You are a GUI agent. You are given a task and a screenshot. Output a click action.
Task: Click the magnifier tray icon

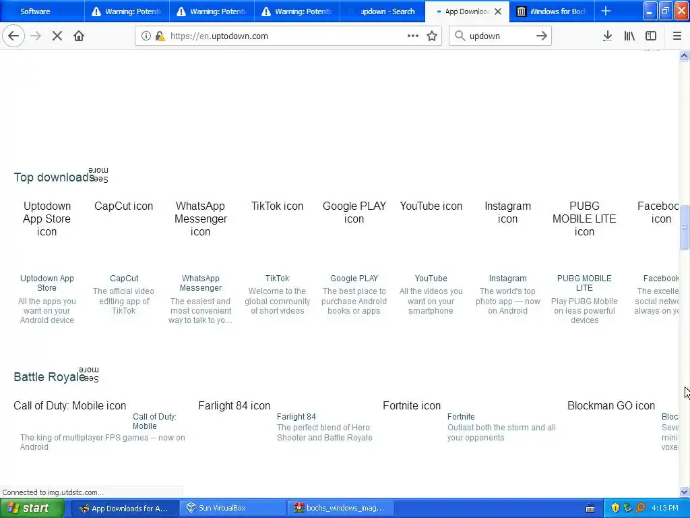[641, 508]
